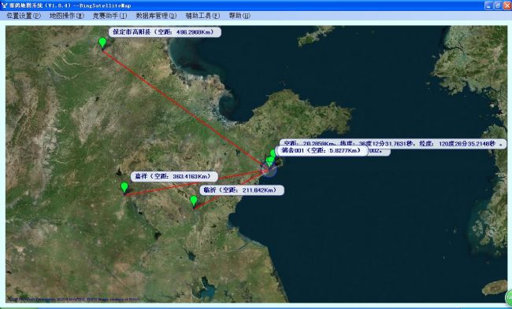The image size is (512, 309).
Task: Click the green pin for 保定市高阳县
Action: (102, 43)
